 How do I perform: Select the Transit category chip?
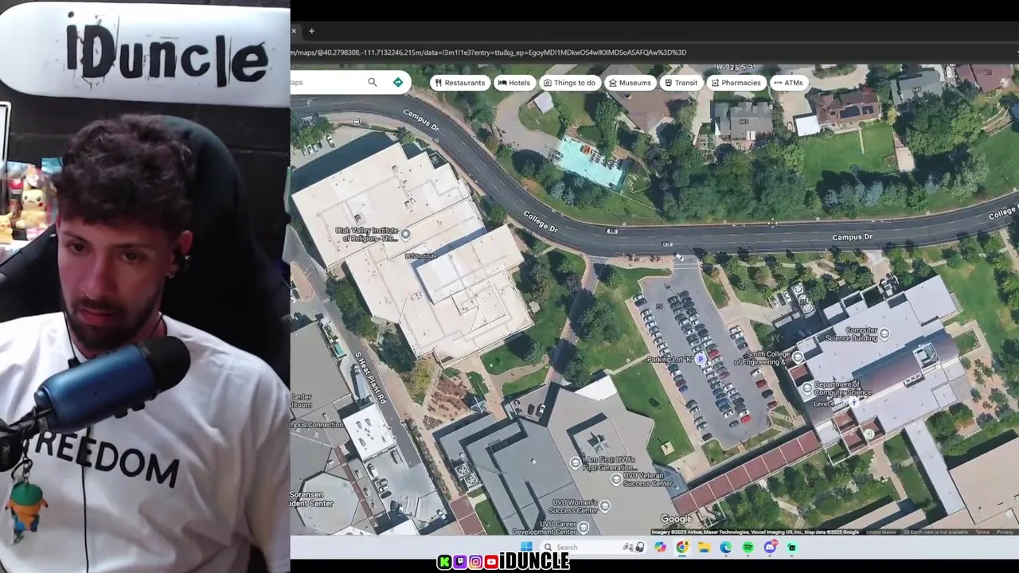click(x=681, y=83)
